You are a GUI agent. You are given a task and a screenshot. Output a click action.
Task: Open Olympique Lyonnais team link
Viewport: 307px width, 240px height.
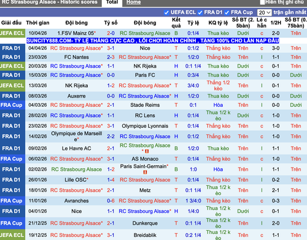click(x=145, y=126)
